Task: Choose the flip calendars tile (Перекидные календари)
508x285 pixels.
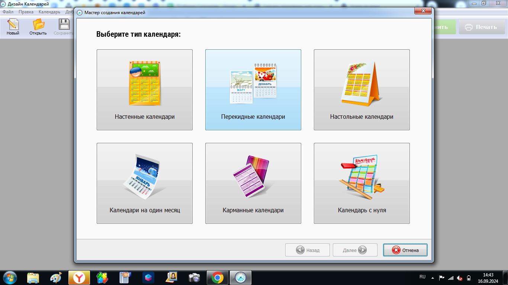Action: [x=253, y=90]
